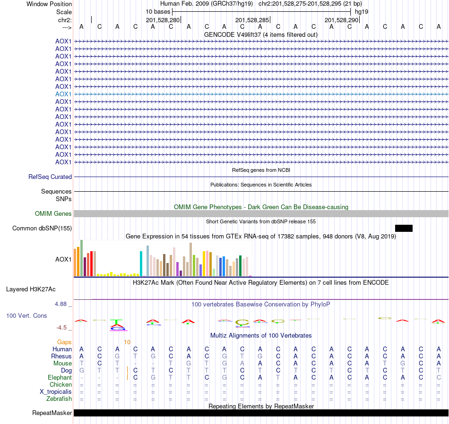Open '100 vertebrates Basewise Conservation by PhyloP'
The width and height of the screenshot is (449, 424).
click(x=261, y=305)
